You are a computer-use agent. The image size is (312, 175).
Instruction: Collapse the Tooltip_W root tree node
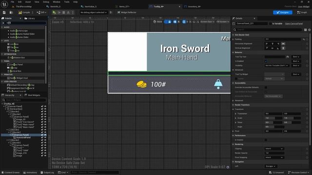(x=2, y=104)
